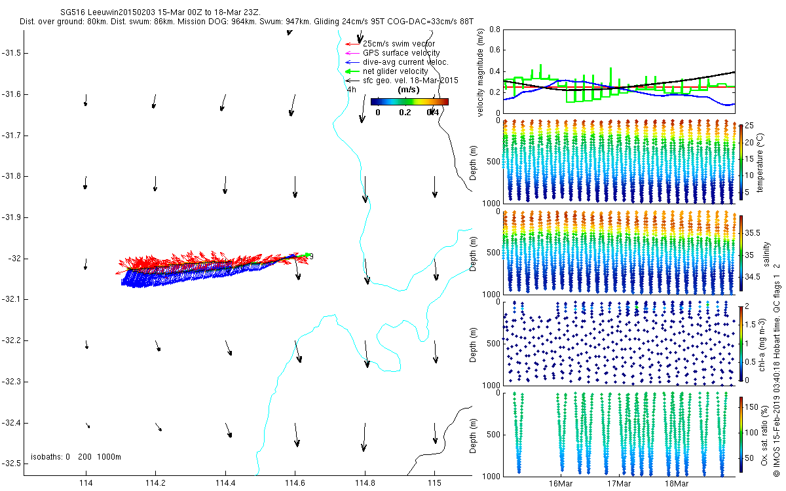Select the 'dive-avg current veloc.' legend label
Viewport: 786px width, 491px height.
405,62
